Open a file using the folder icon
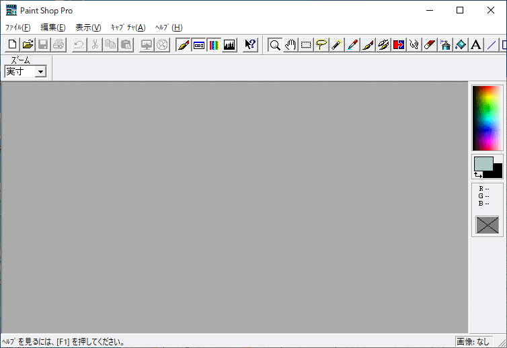 pyautogui.click(x=28, y=44)
